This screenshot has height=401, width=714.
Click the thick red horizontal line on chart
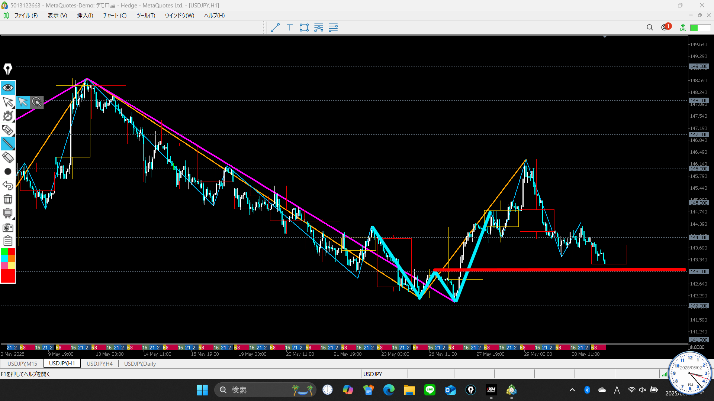[x=560, y=270]
